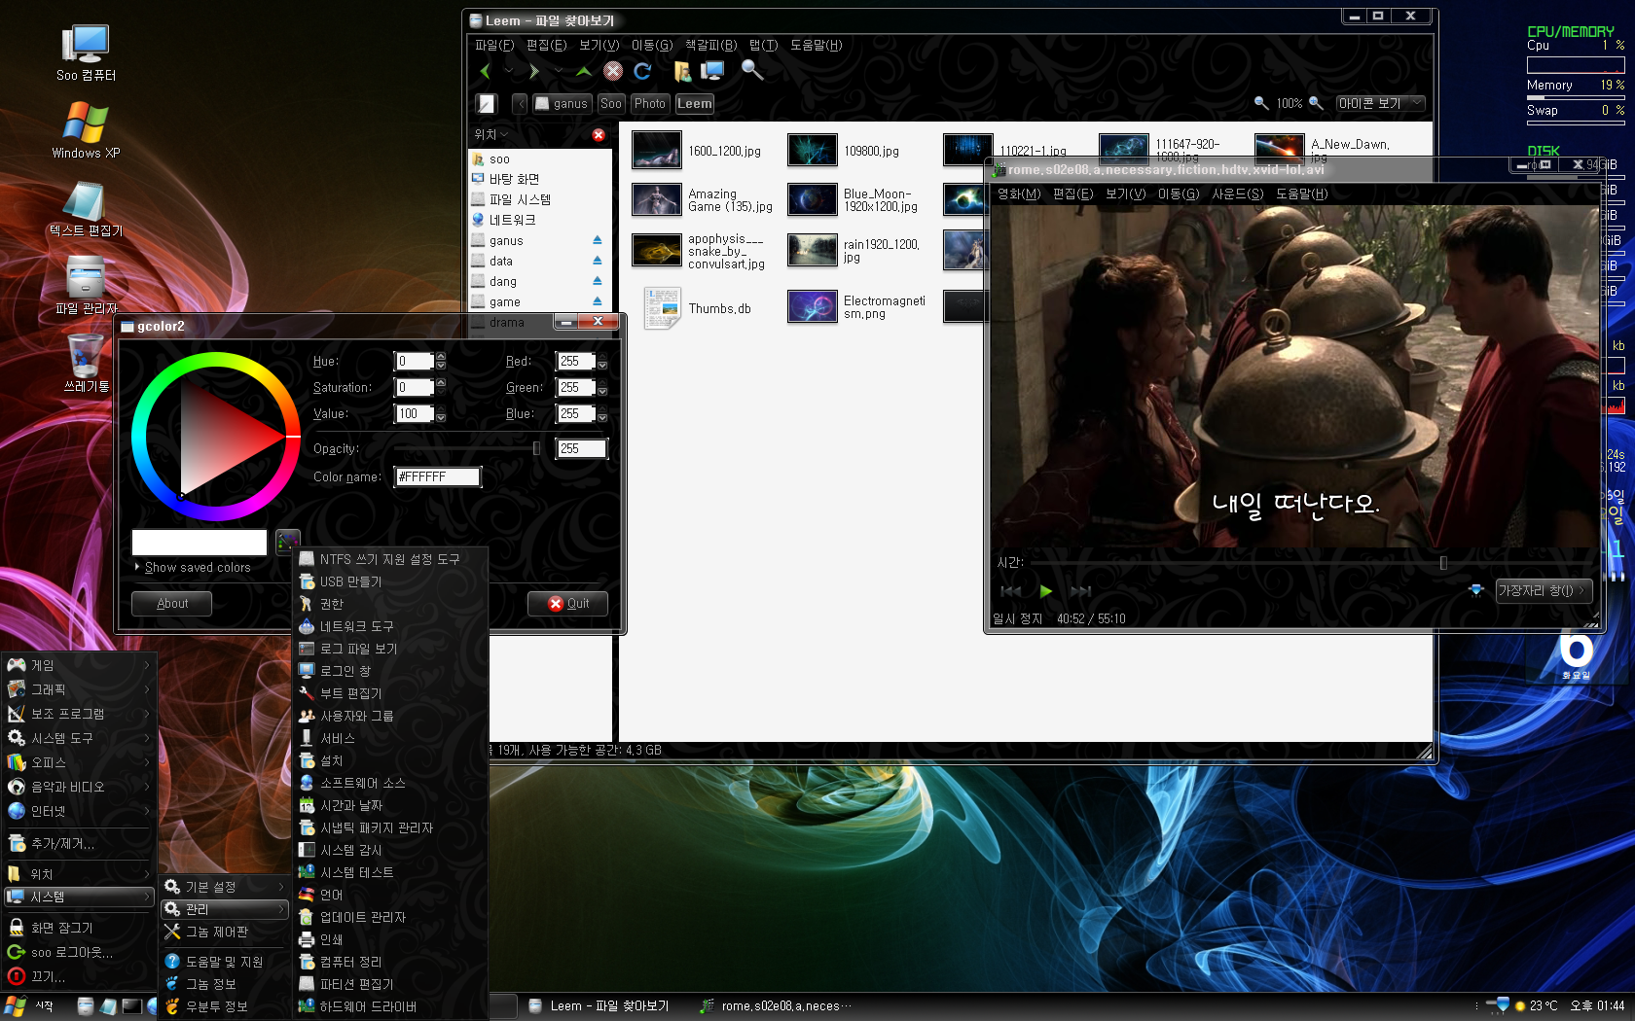Zoom out with the magnifier left of 100%

point(1261,103)
